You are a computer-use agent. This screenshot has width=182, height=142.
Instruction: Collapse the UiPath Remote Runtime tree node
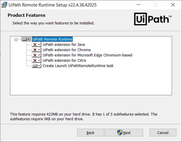pos(16,39)
